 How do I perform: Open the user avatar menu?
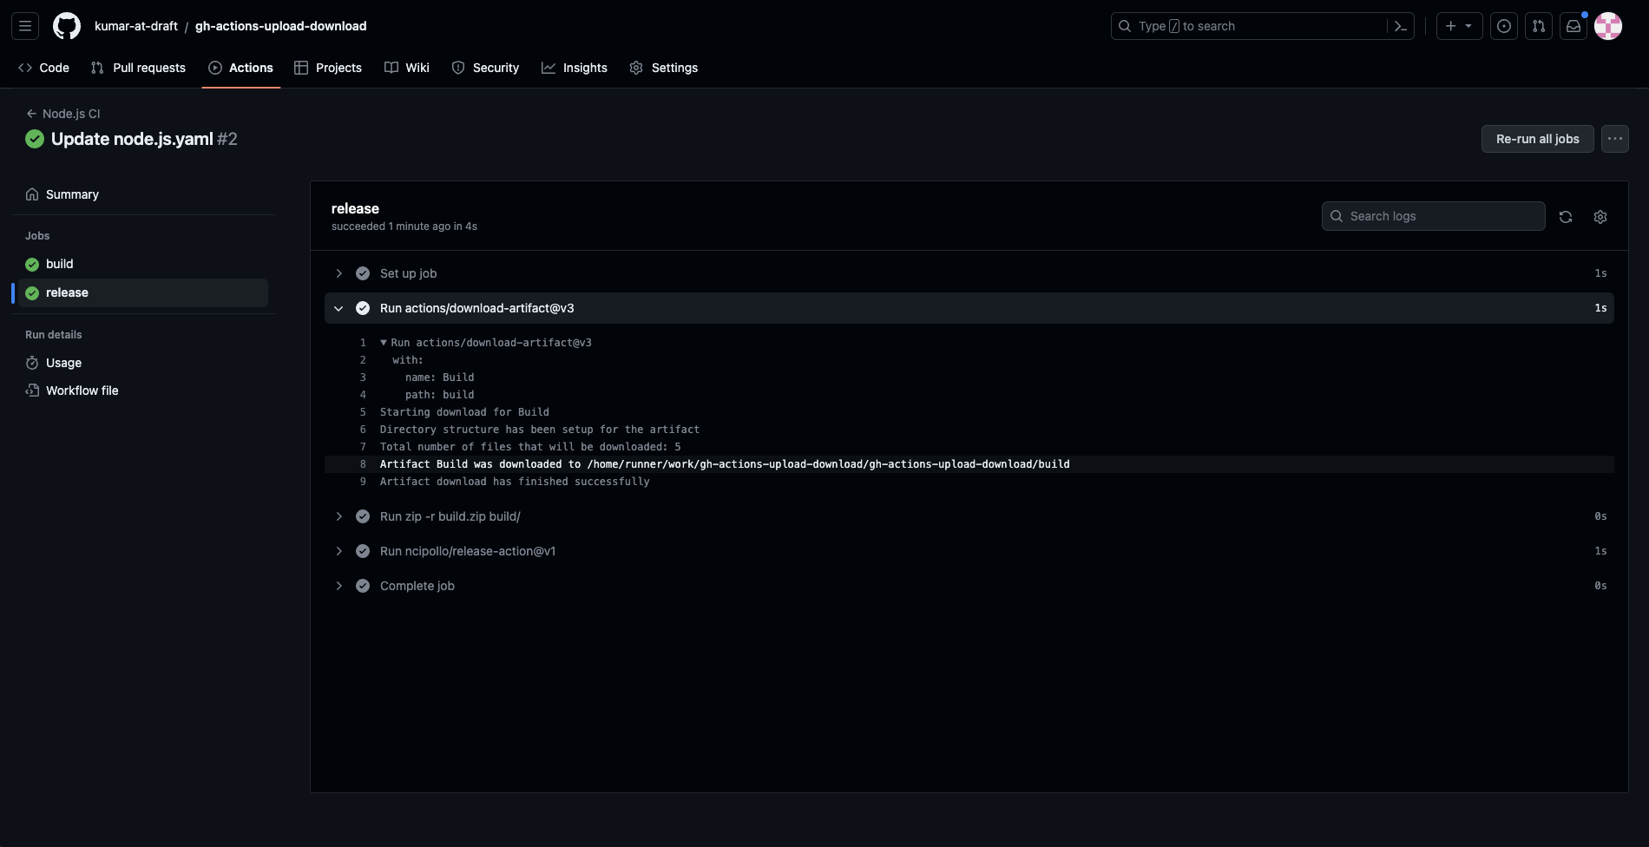tap(1608, 26)
